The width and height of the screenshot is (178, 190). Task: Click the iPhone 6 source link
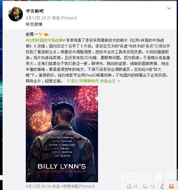click(x=69, y=18)
